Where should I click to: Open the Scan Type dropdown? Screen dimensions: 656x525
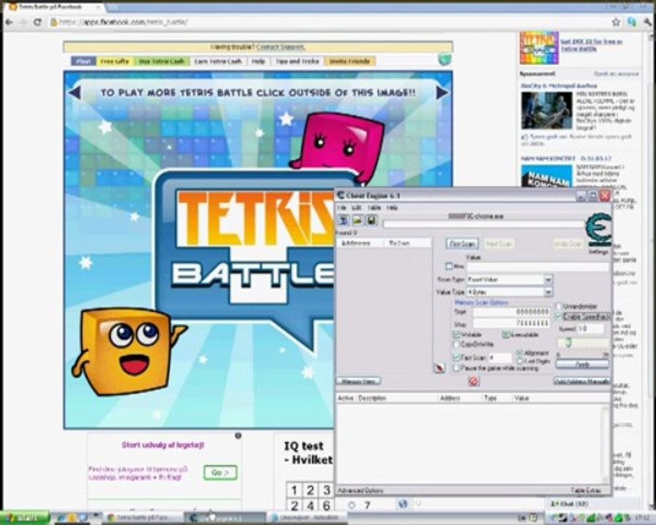click(x=548, y=279)
